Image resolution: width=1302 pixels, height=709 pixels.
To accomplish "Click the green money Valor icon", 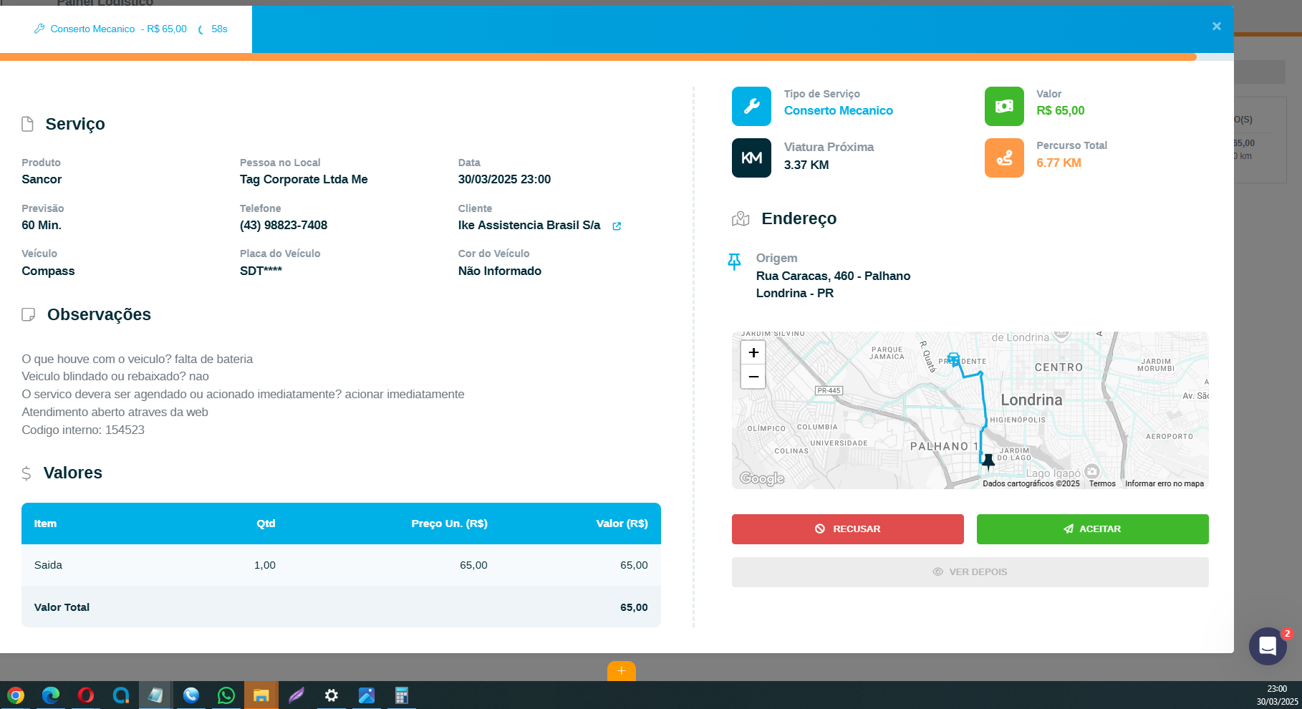I will pos(1004,106).
